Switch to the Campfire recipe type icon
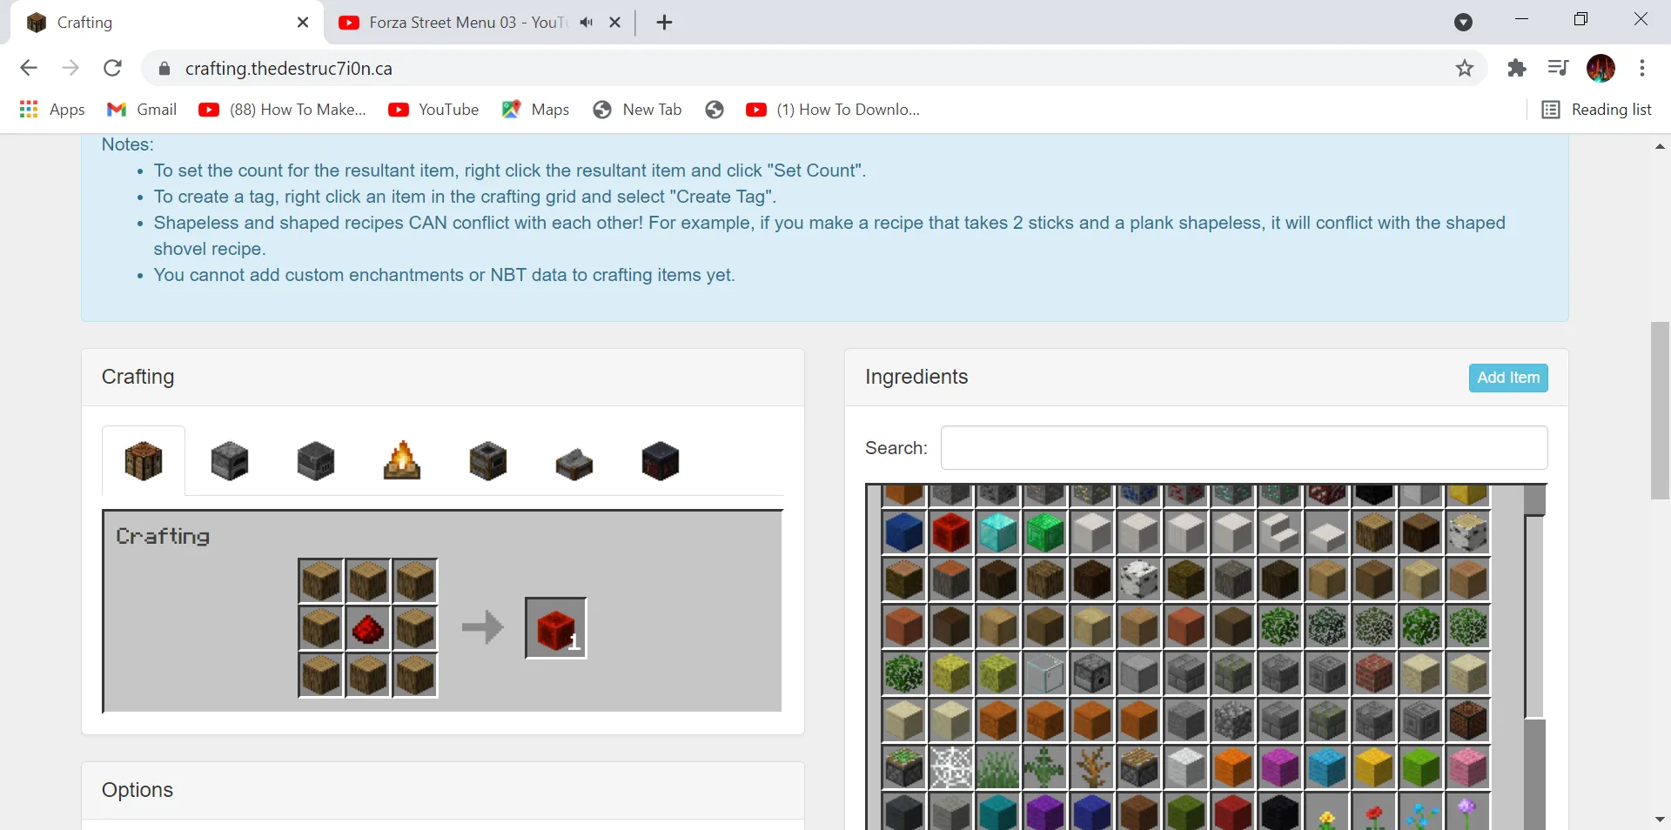This screenshot has height=830, width=1671. pos(401,461)
